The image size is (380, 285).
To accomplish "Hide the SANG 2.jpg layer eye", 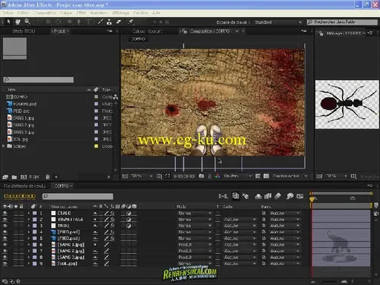I will point(5,251).
